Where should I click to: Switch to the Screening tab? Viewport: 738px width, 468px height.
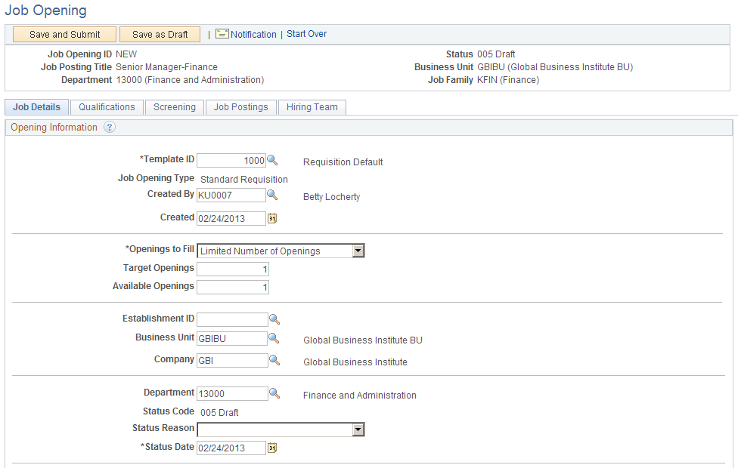pos(175,107)
